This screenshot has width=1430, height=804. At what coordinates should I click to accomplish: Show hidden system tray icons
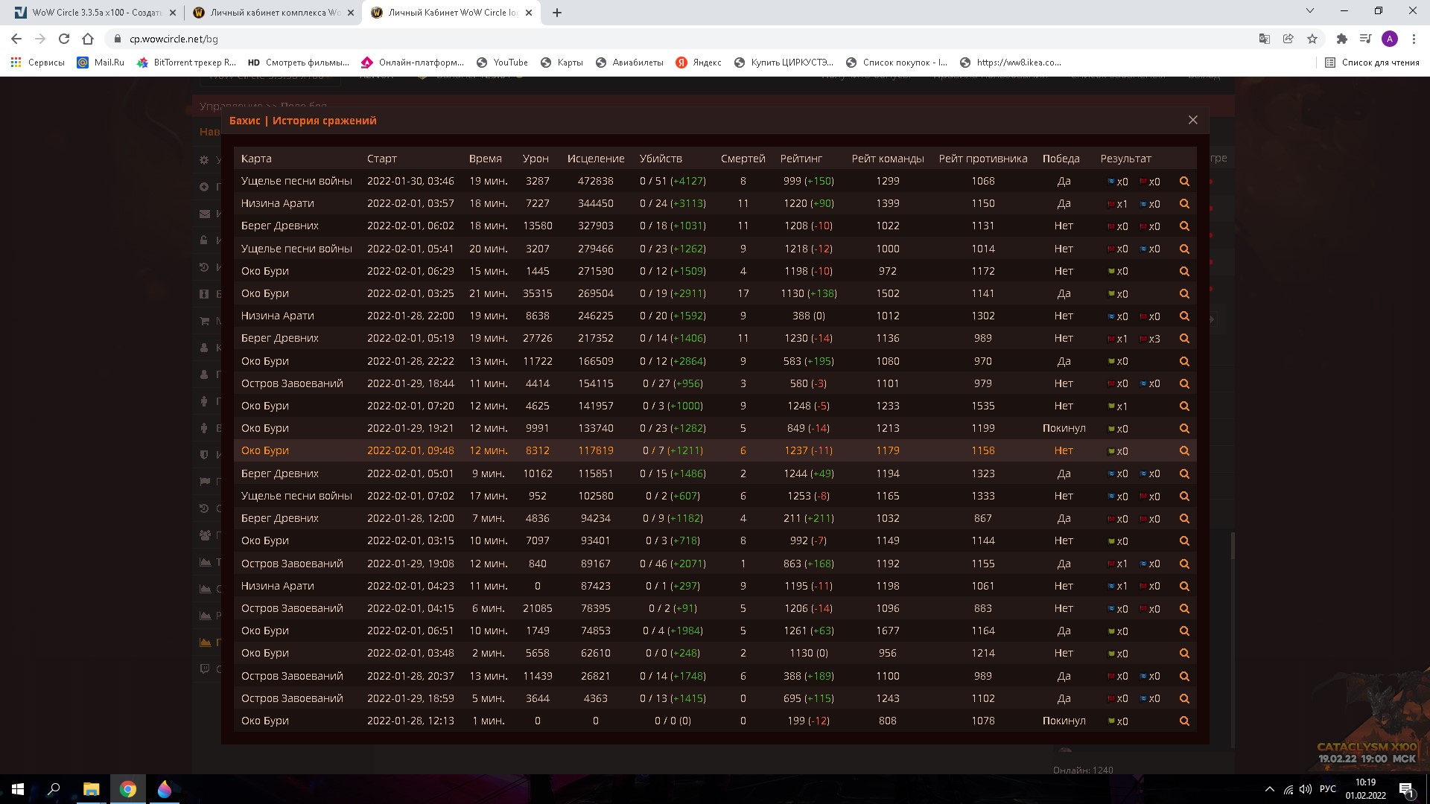click(1269, 789)
